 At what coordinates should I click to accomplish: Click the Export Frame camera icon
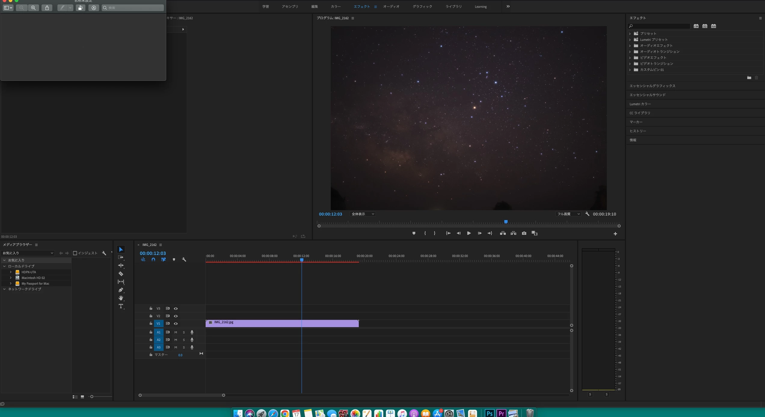[x=524, y=233]
